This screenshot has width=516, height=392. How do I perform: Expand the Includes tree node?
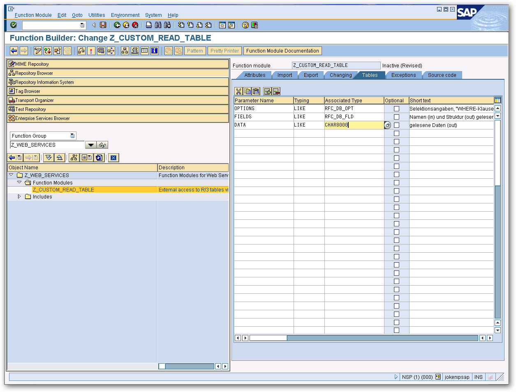[x=19, y=197]
